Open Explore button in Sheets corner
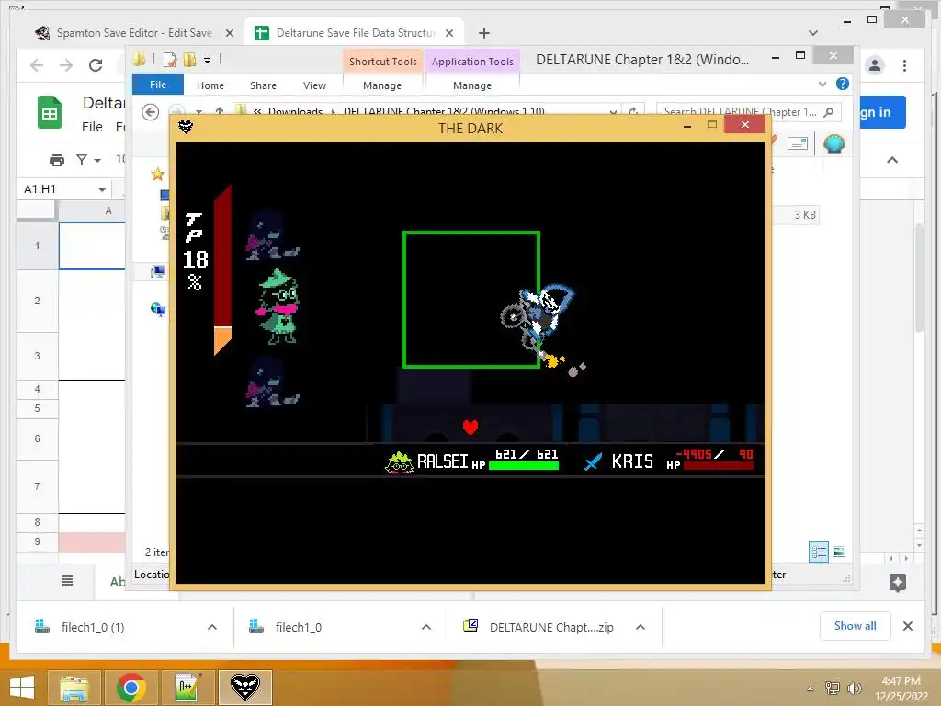The width and height of the screenshot is (941, 706). (898, 582)
